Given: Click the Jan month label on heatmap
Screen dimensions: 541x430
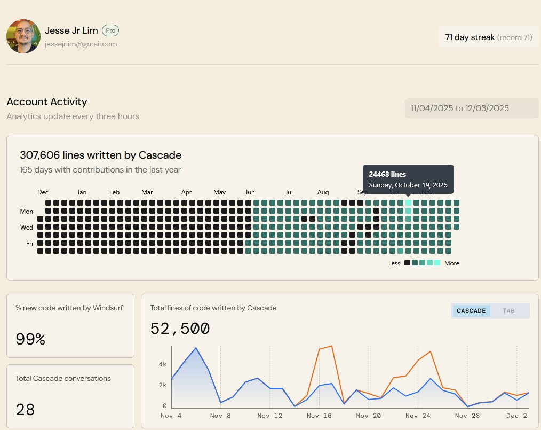Looking at the screenshot, I should pos(82,192).
